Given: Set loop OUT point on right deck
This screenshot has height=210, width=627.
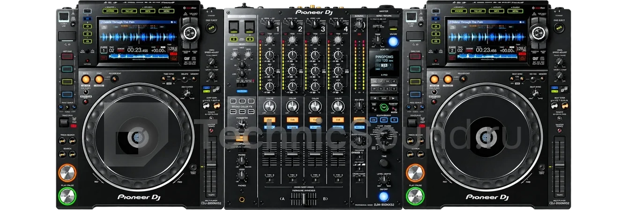Looking at the screenshot, I should click(x=447, y=80).
